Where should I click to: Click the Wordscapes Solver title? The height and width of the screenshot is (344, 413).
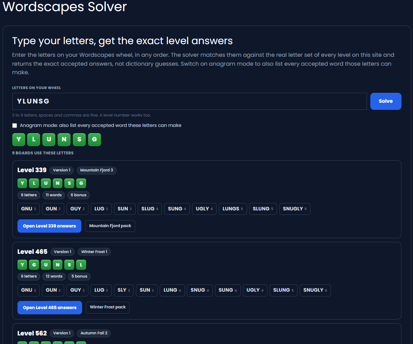tap(65, 7)
